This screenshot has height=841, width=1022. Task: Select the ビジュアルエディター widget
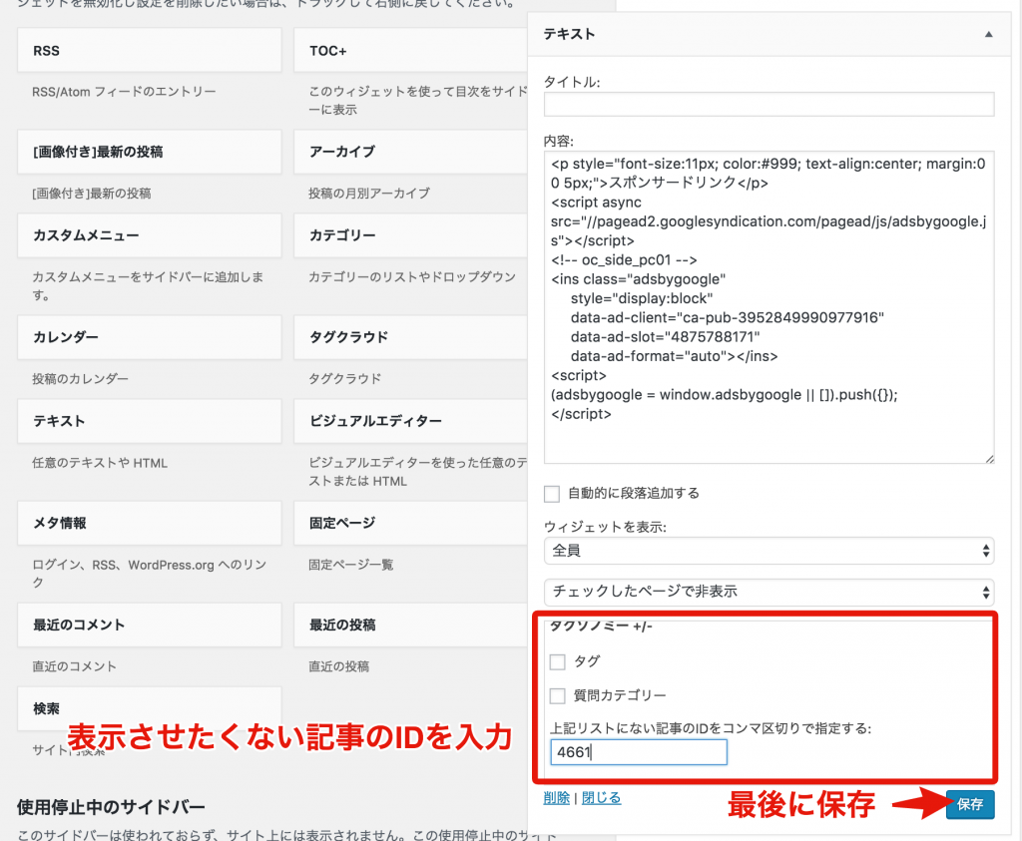coord(410,421)
